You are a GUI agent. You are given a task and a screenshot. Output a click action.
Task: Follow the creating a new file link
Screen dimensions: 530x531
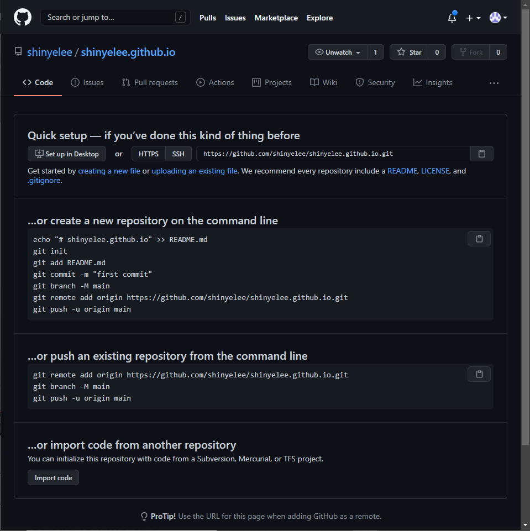[x=109, y=171]
